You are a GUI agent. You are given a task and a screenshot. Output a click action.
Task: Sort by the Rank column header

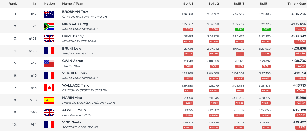tap(13, 4)
